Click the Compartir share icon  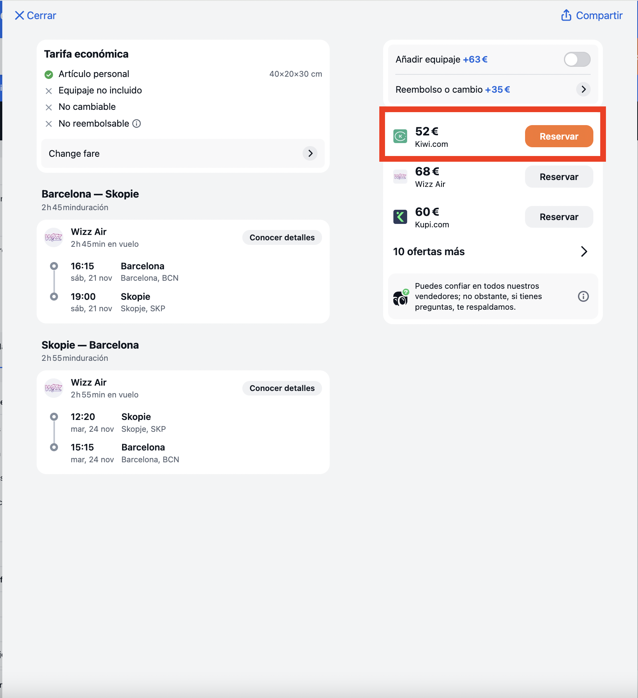point(566,15)
